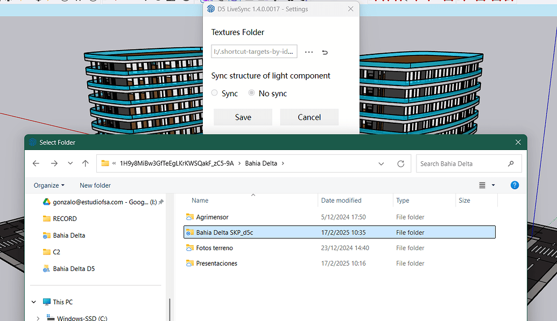Screen dimensions: 557x321
Task: Sort by the Date modified column
Action: [341, 200]
